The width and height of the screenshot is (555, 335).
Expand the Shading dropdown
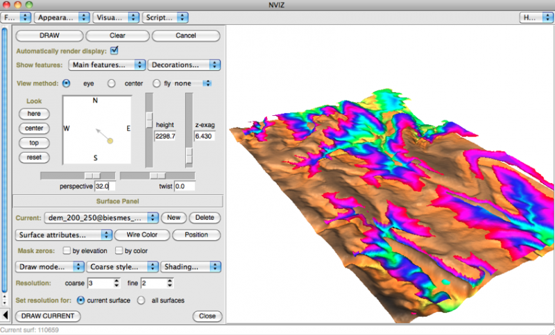pos(190,266)
